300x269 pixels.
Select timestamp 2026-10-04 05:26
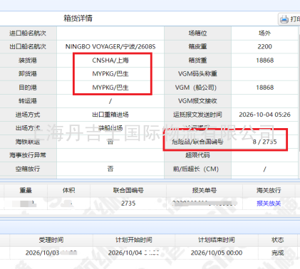click(264, 115)
